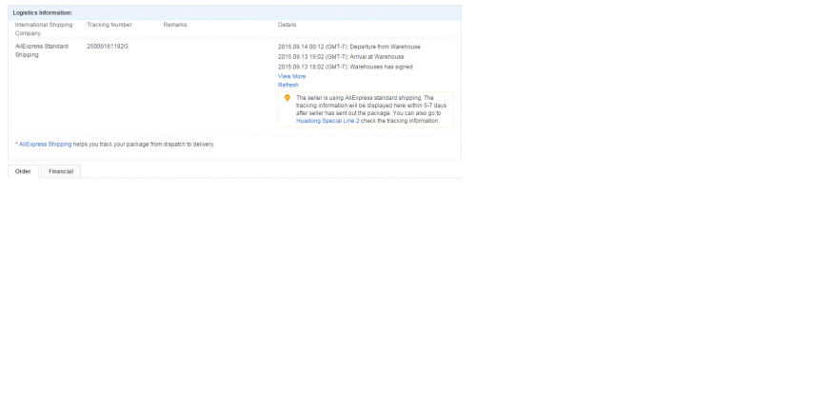Click the Departure from Warehouse tracking entry

point(348,46)
